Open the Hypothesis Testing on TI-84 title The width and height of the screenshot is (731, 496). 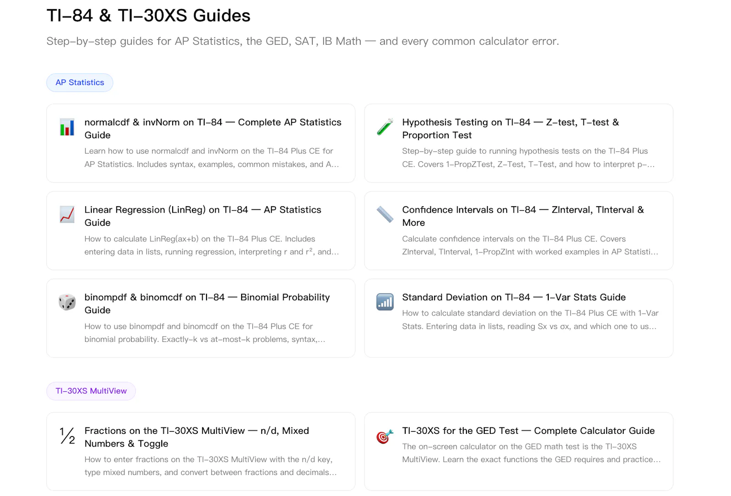510,128
